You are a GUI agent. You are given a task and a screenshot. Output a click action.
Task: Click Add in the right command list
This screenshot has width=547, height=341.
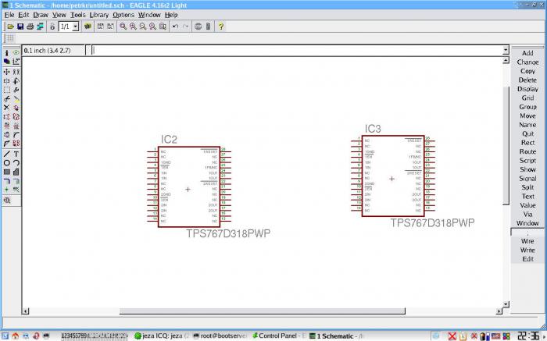tap(527, 53)
